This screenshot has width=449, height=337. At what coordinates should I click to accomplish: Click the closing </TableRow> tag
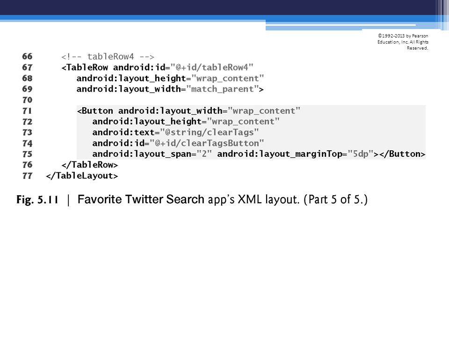coord(90,165)
